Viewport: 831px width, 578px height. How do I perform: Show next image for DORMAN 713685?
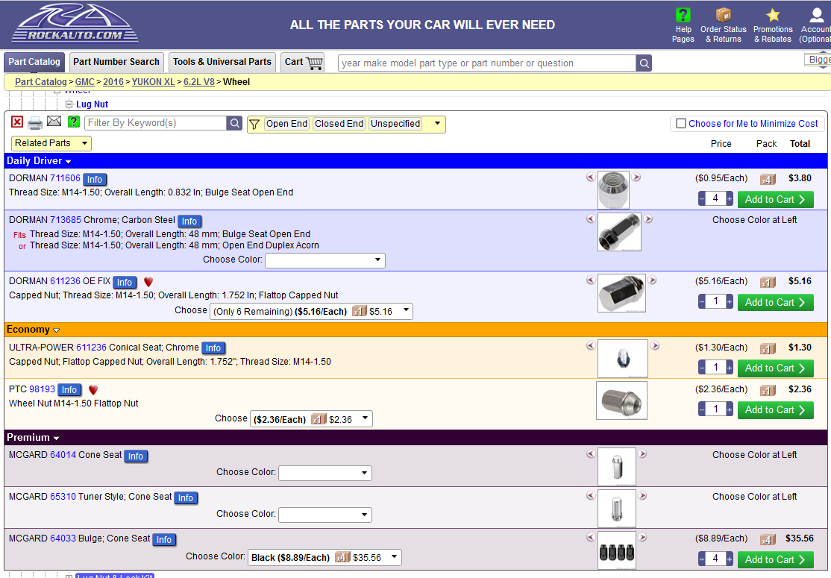point(647,219)
